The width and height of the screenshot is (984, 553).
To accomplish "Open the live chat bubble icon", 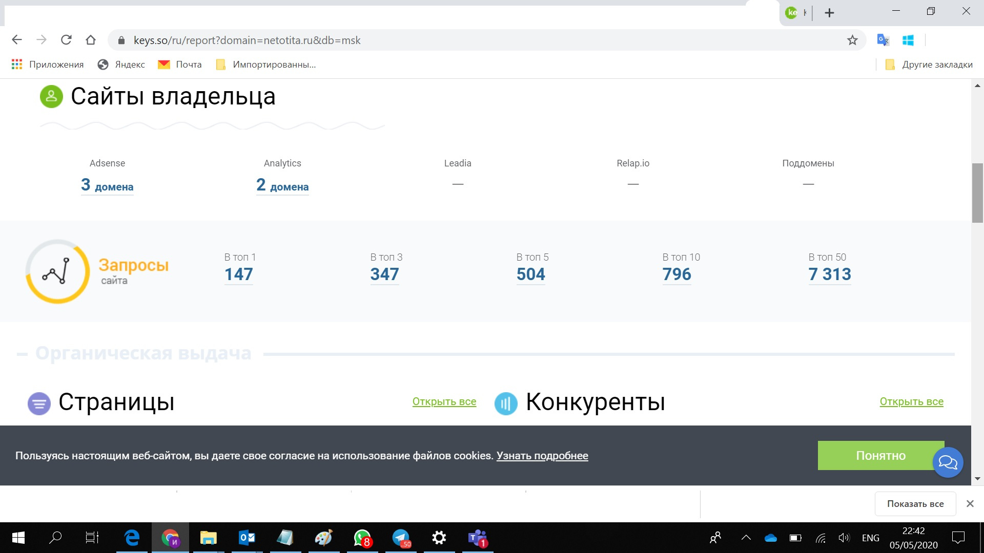I will click(x=948, y=462).
